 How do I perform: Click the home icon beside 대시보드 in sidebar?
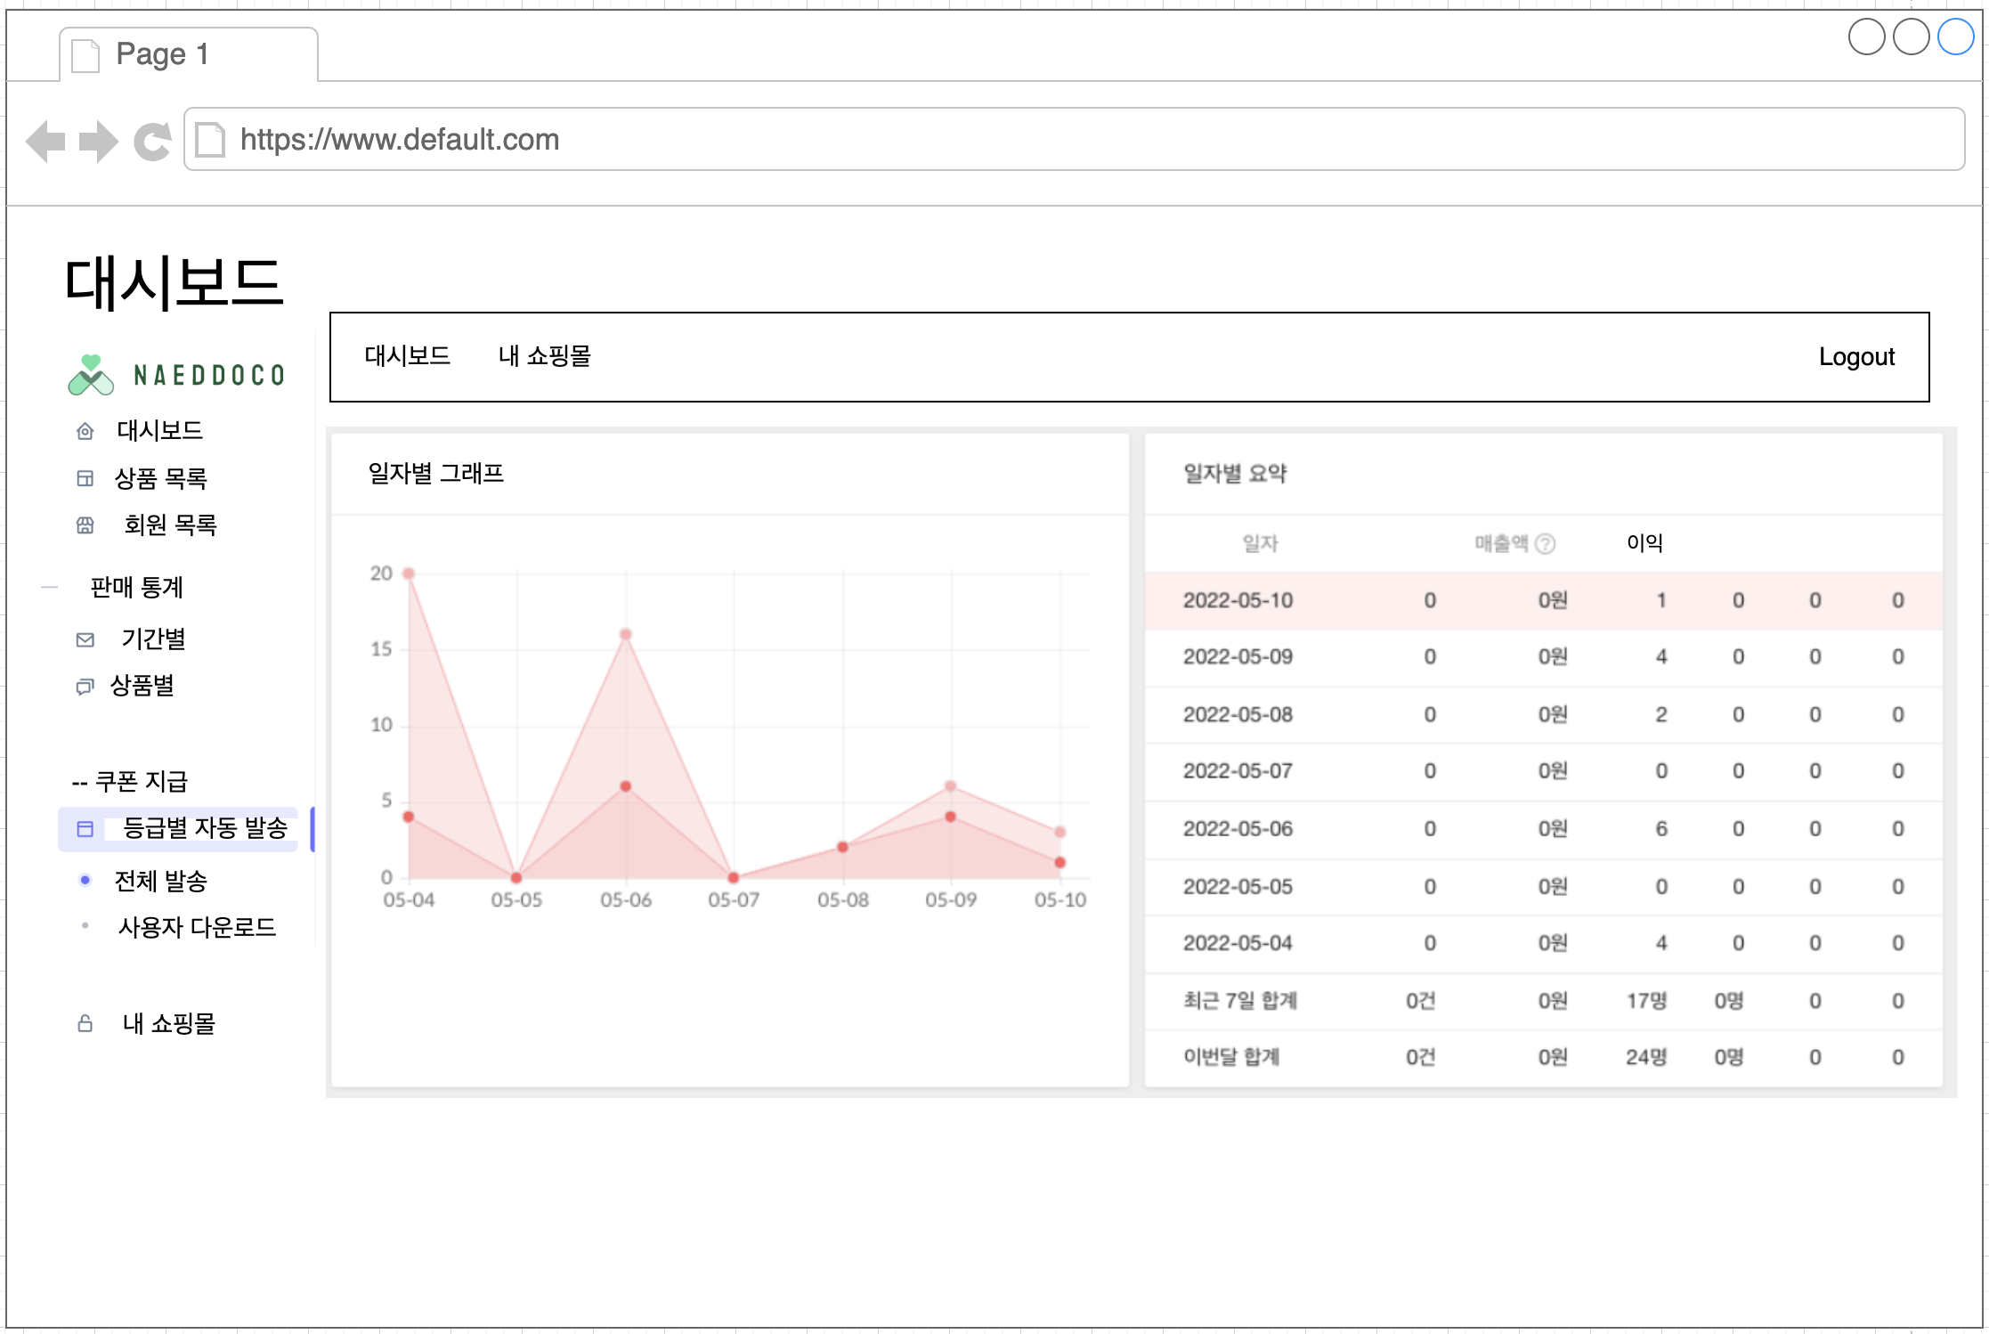tap(85, 432)
